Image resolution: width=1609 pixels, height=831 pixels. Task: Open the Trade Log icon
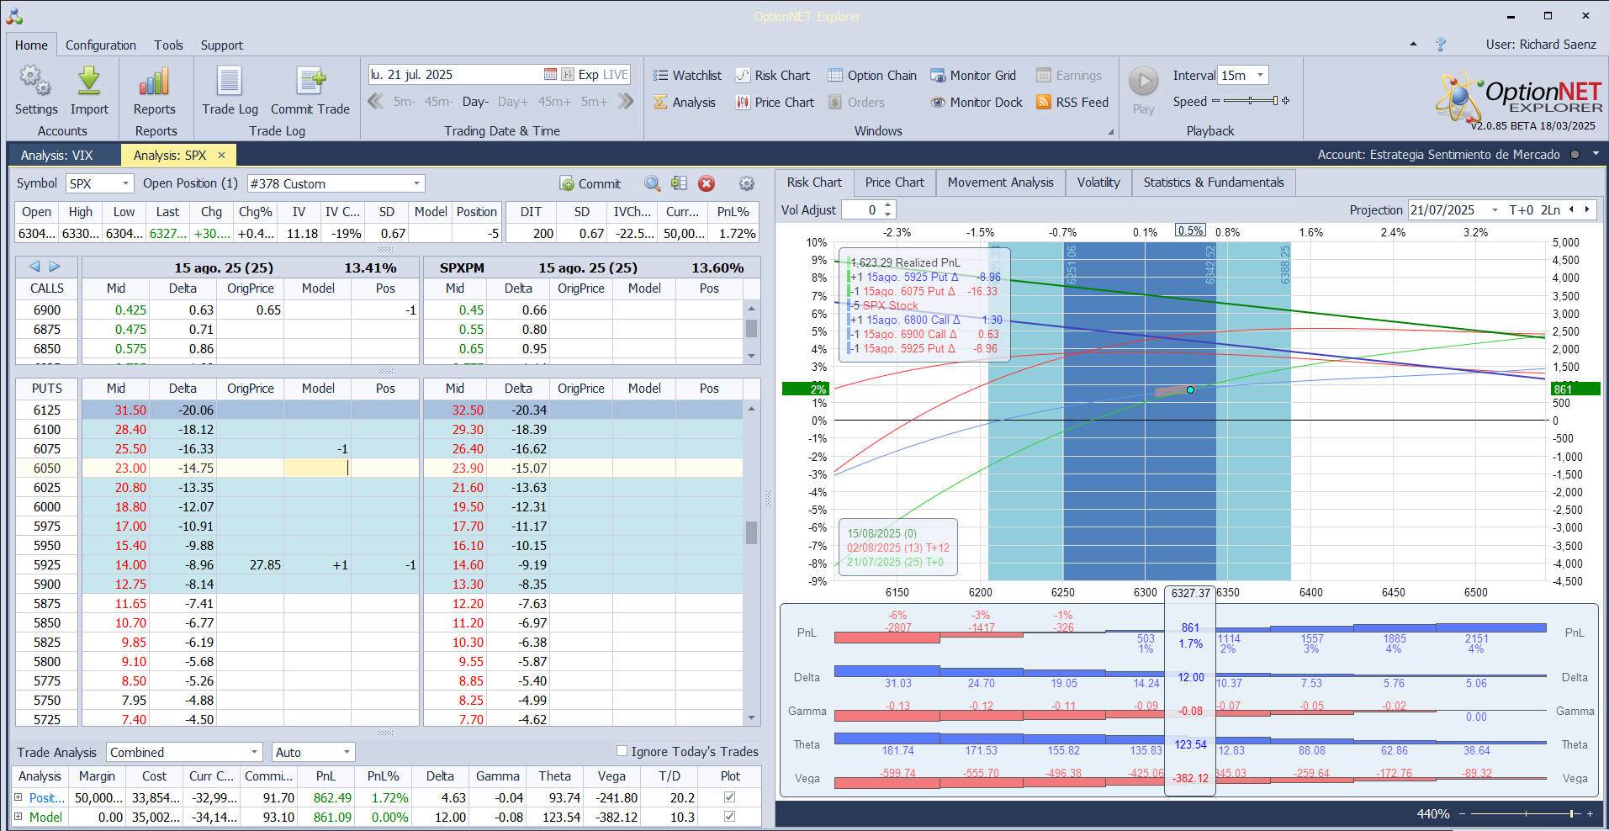pos(230,82)
